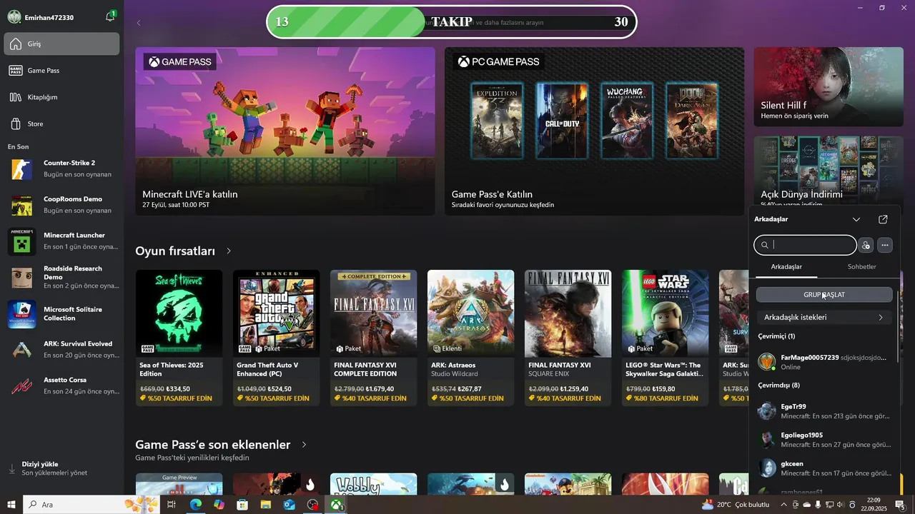Select friend FarMage00057239

click(826, 362)
